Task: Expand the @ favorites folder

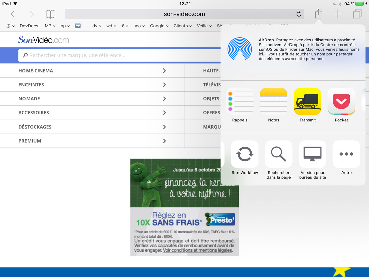Action: click(11, 26)
